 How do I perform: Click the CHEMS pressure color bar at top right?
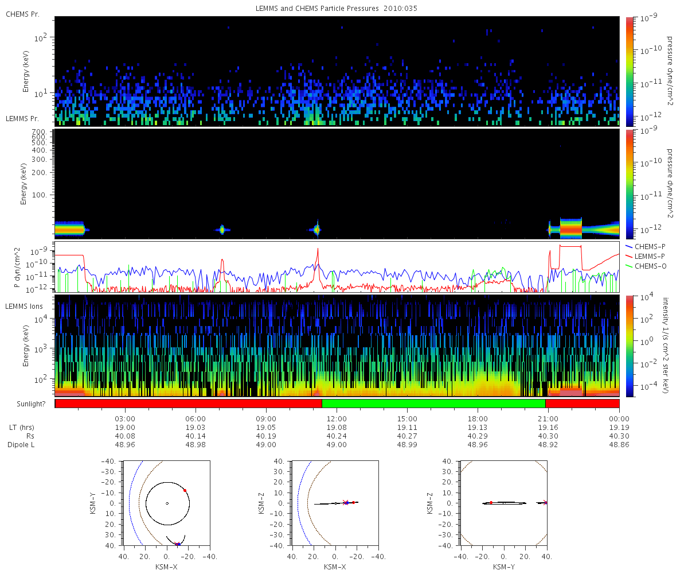630,71
